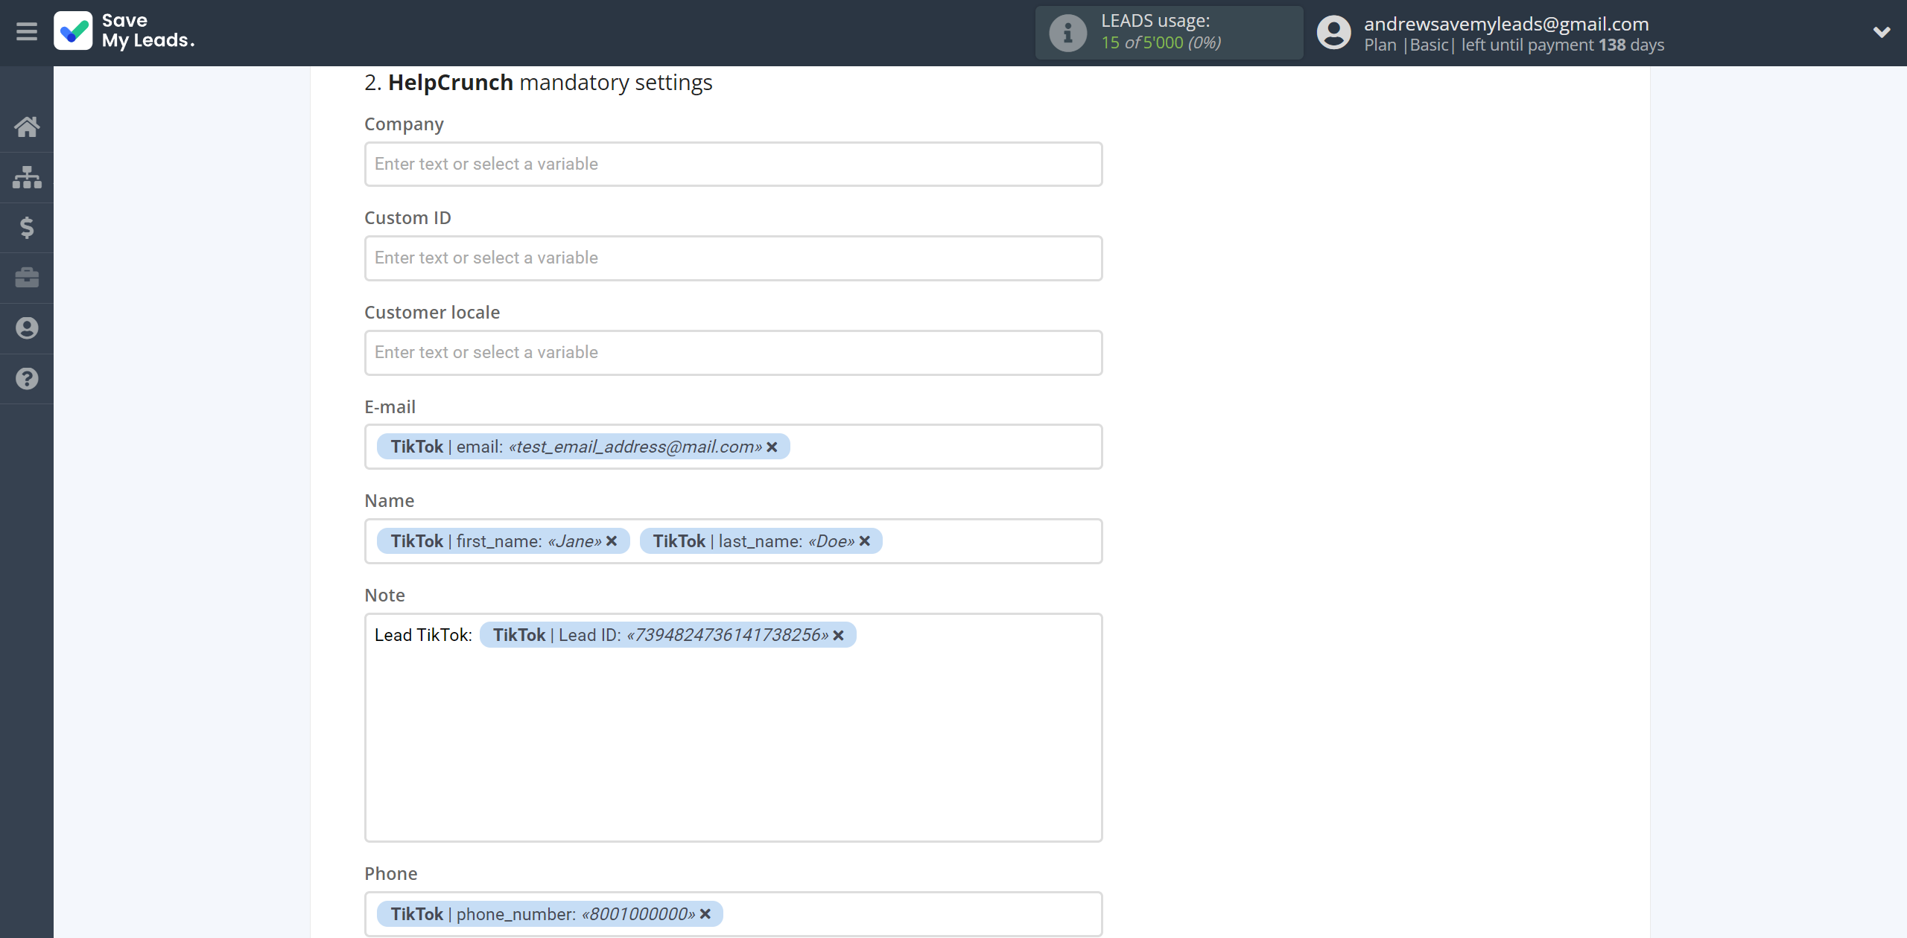Open the profile sidebar icon
The image size is (1907, 938).
pos(27,328)
